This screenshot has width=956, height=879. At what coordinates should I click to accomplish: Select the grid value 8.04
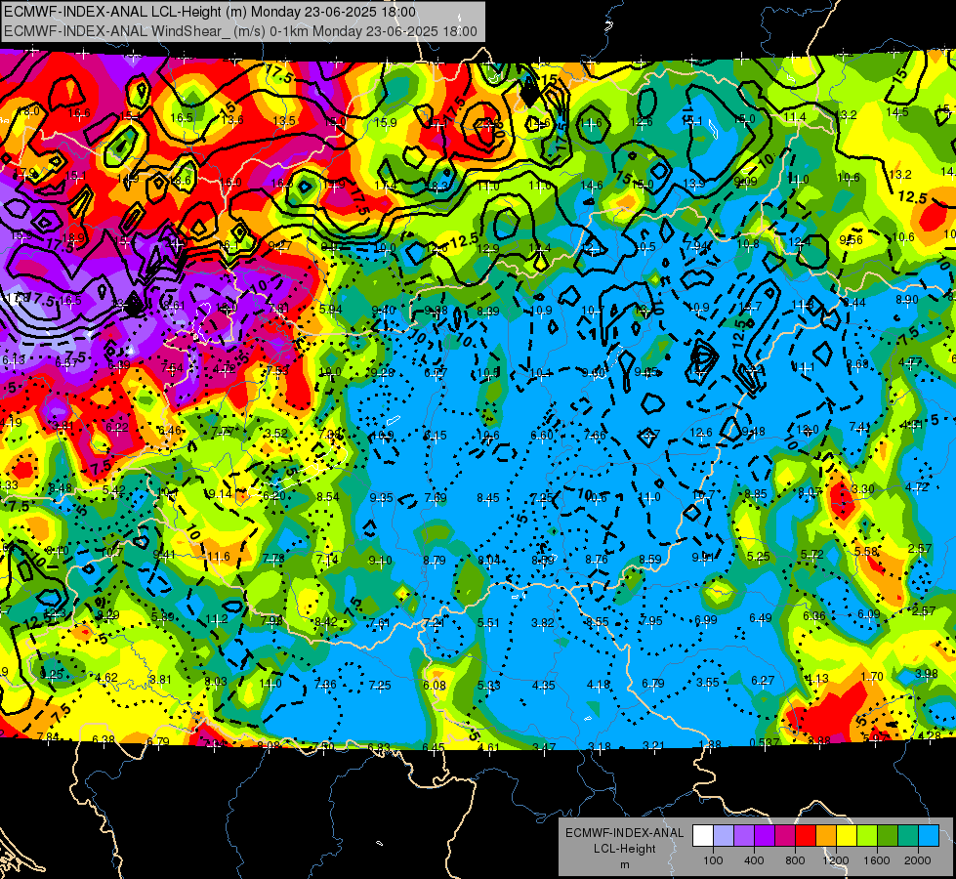[488, 560]
